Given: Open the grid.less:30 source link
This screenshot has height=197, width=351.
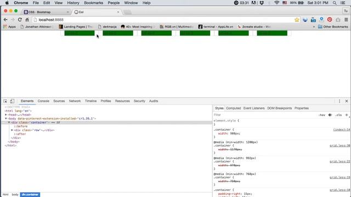Looking at the screenshot, I should [x=339, y=146].
